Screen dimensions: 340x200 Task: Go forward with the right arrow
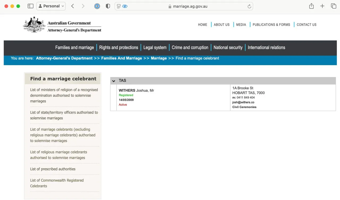[x=83, y=6]
